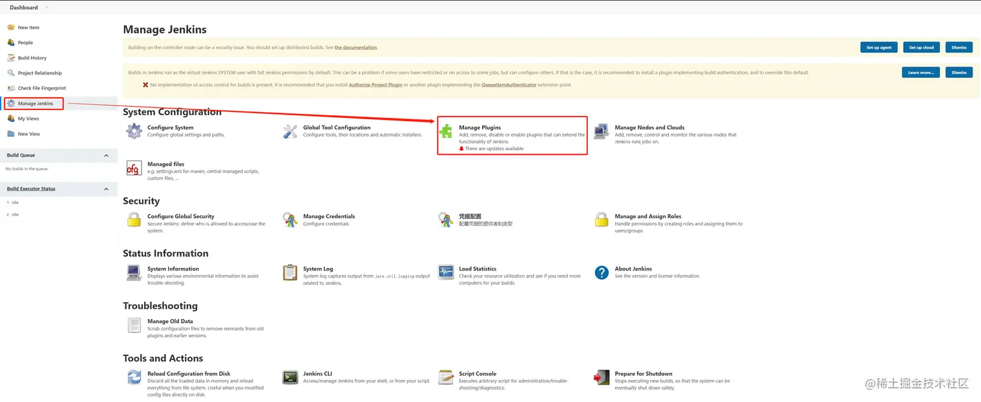The image size is (981, 402).
Task: Click the green Manage Plugins puzzle icon
Action: point(446,131)
